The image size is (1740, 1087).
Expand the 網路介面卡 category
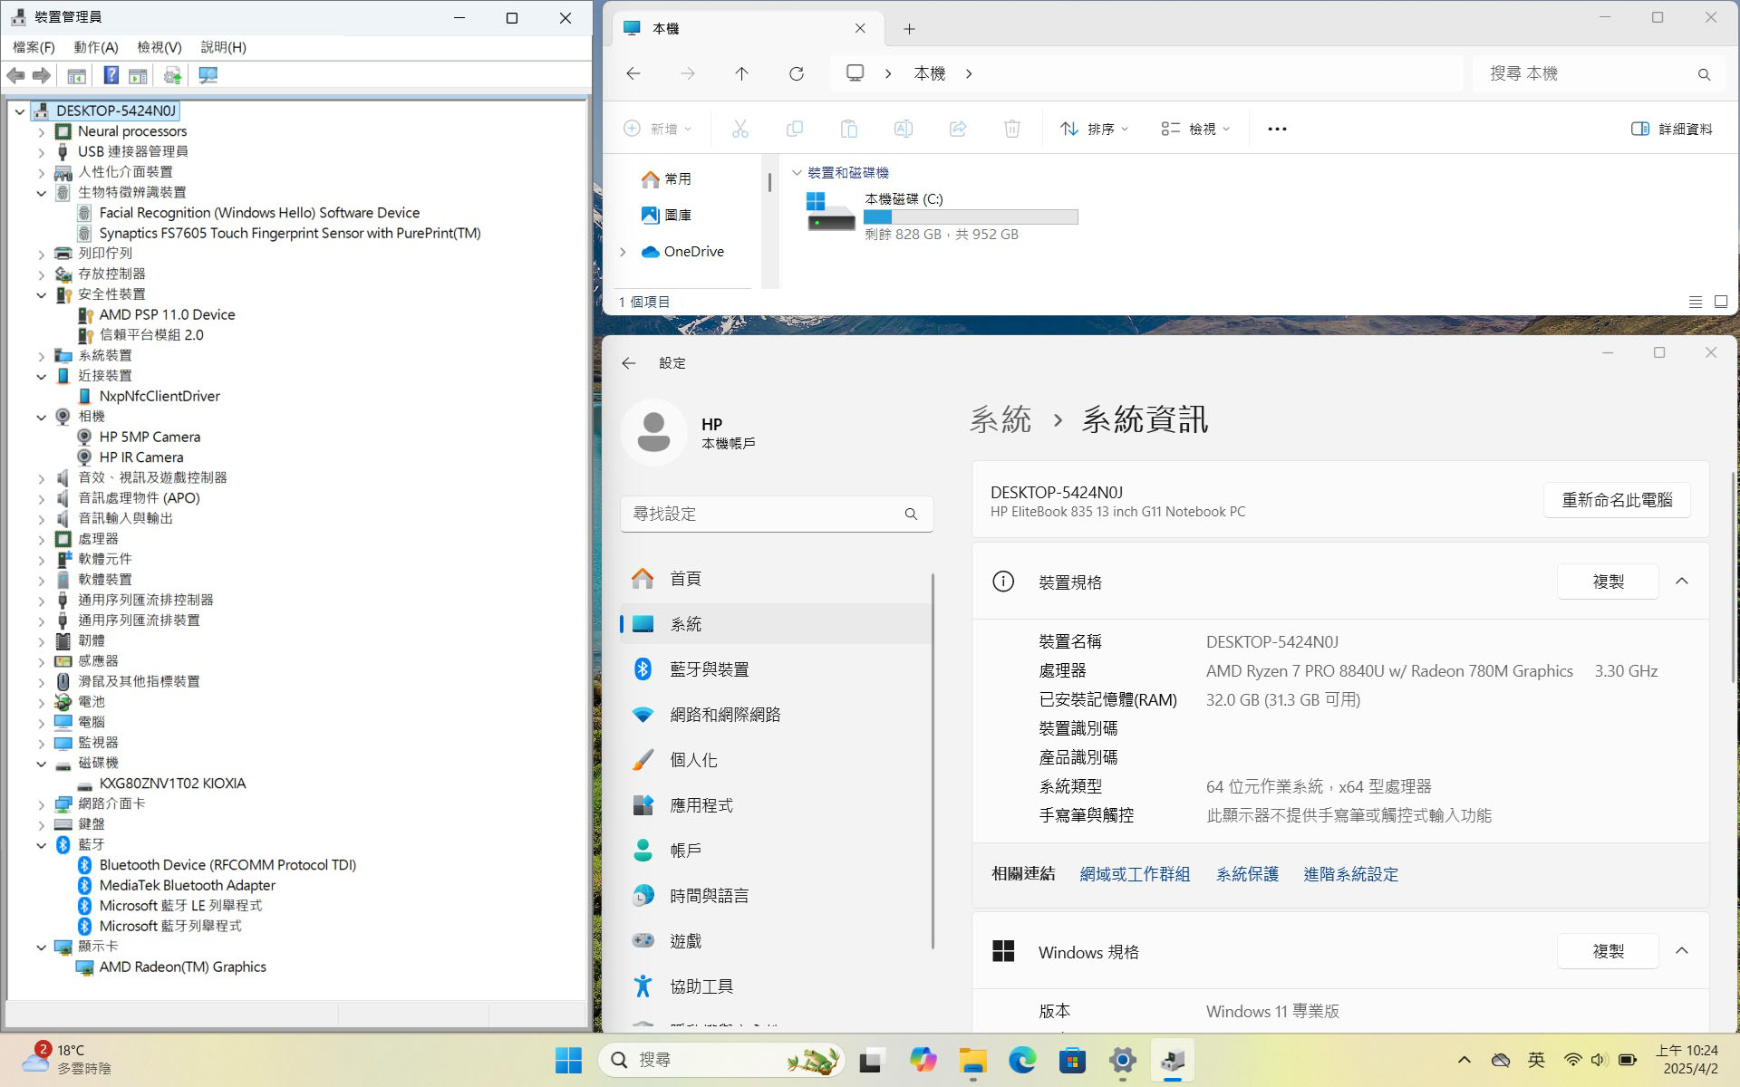[x=41, y=803]
